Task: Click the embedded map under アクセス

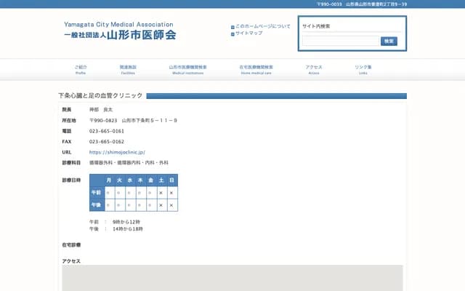Action: click(x=232, y=278)
